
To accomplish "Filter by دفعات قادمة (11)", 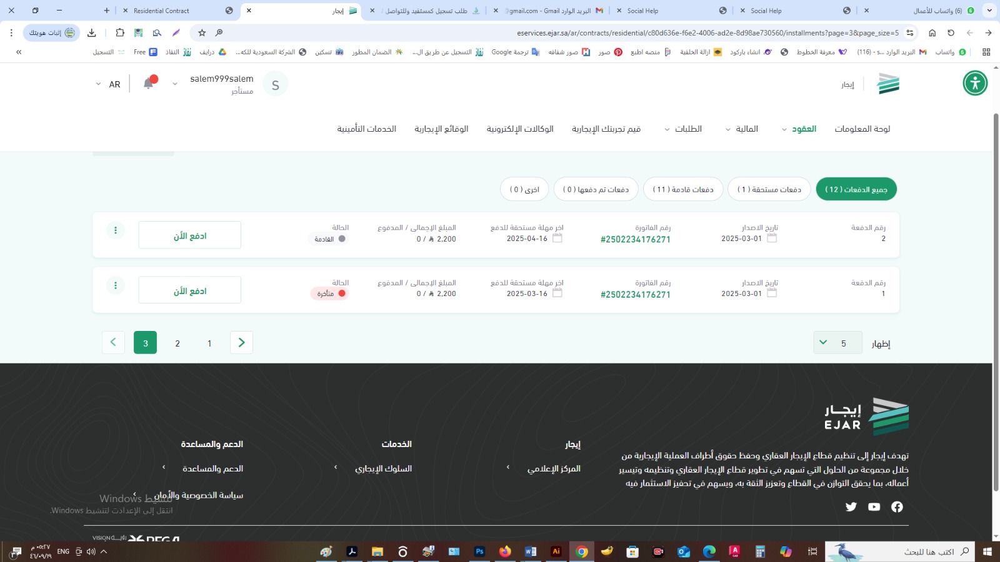I will (682, 189).
